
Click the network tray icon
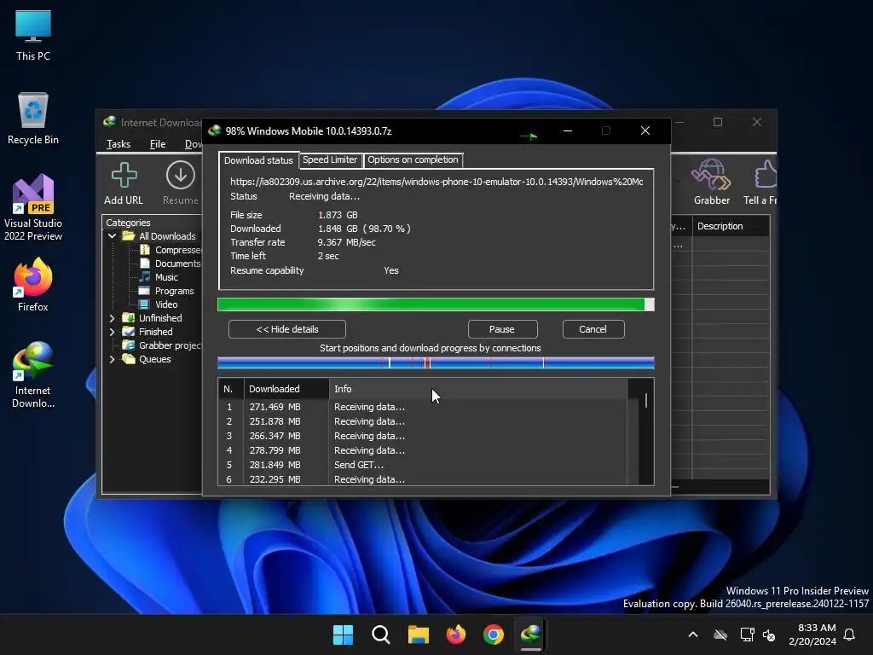click(747, 635)
